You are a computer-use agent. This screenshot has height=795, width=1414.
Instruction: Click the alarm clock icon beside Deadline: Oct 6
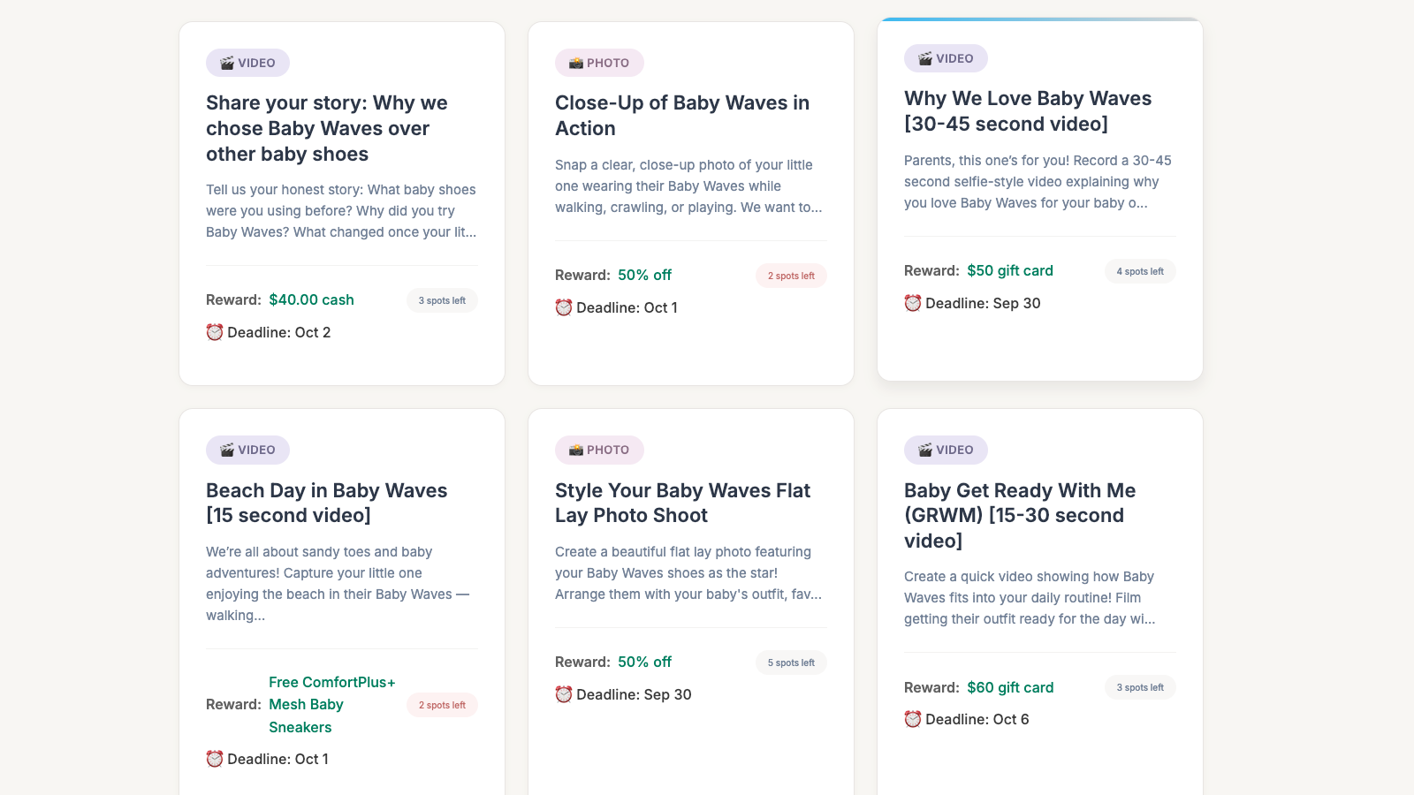coord(913,719)
